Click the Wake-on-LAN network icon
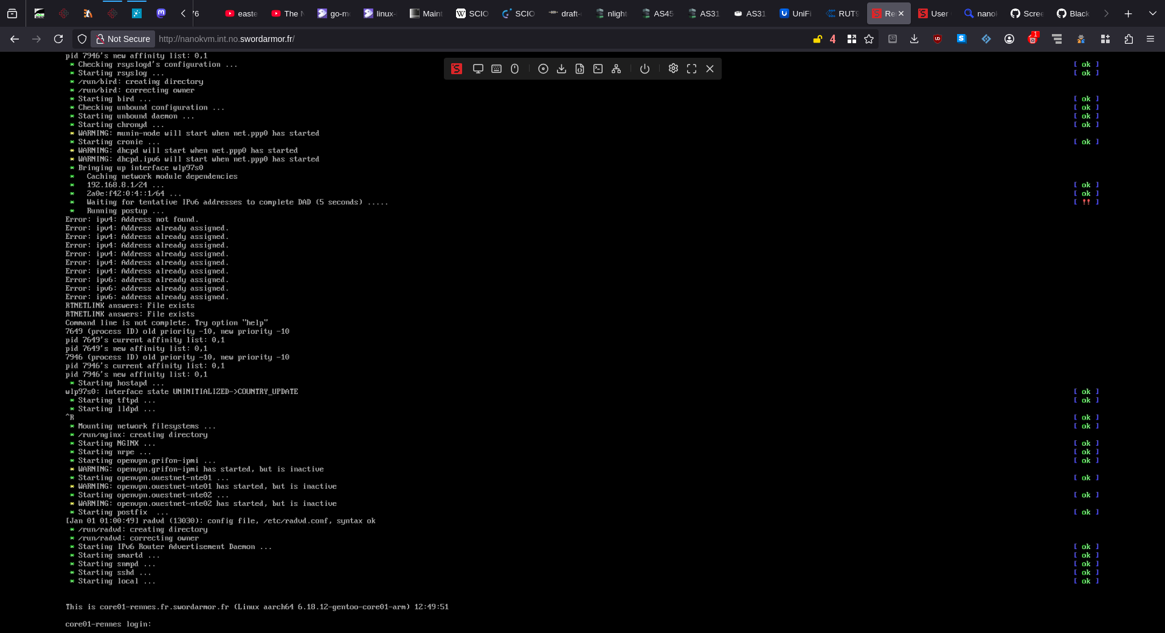 tap(616, 69)
